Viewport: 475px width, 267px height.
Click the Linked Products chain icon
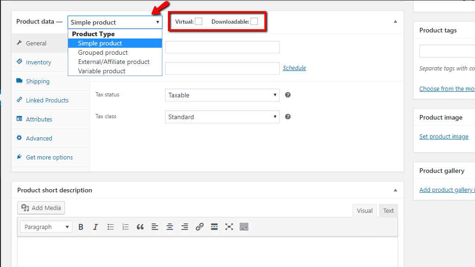[19, 100]
